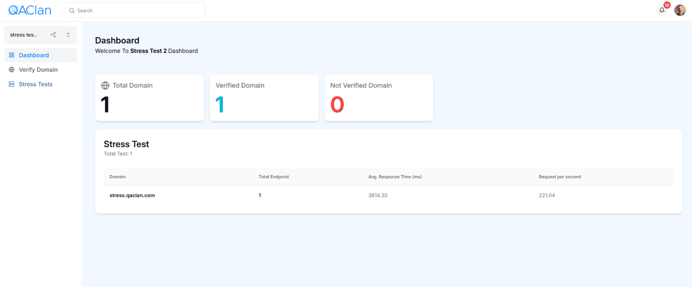The height and width of the screenshot is (287, 692).
Task: Click the Total Domain count 1
Action: click(x=105, y=104)
